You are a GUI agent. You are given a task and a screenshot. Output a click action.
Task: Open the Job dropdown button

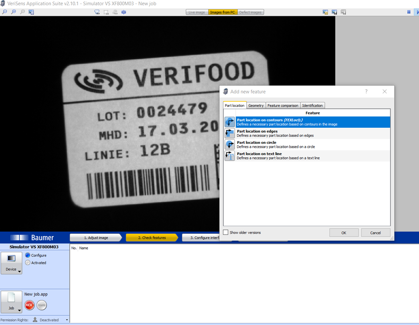pyautogui.click(x=11, y=302)
